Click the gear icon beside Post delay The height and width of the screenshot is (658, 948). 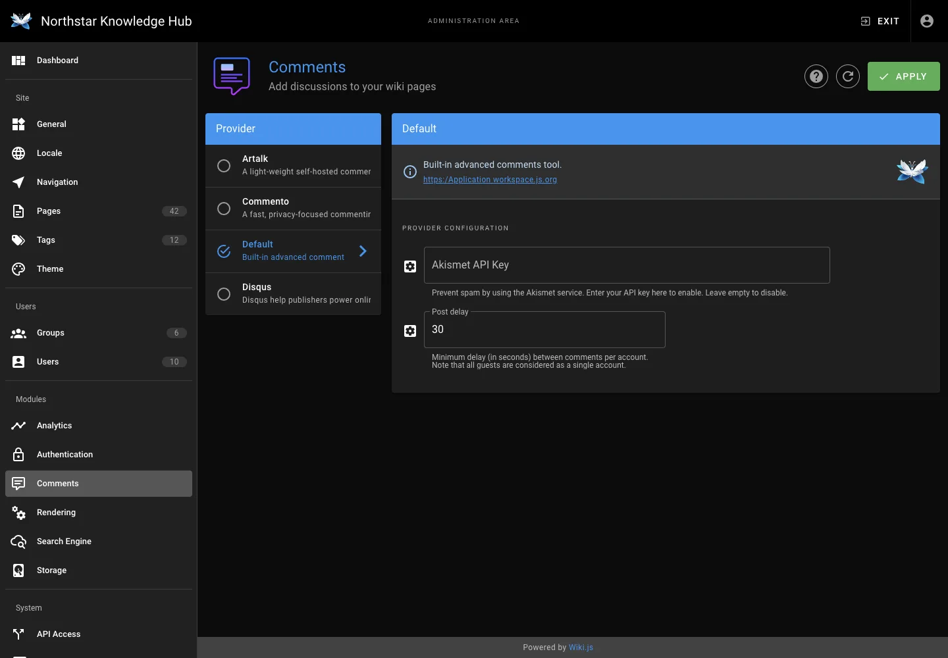[x=410, y=331]
